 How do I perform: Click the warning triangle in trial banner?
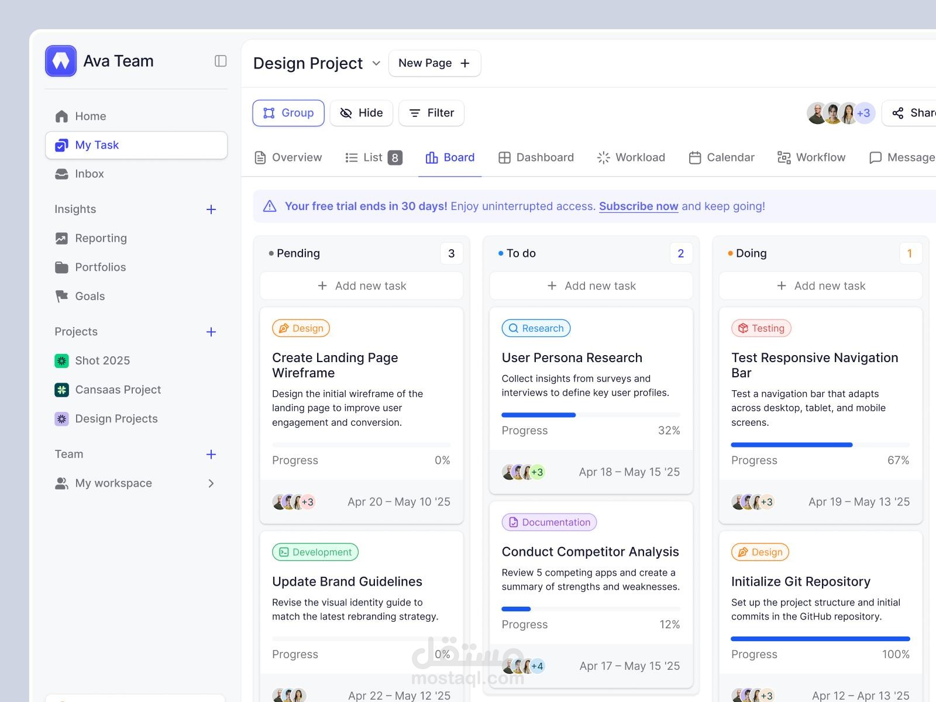pos(270,206)
